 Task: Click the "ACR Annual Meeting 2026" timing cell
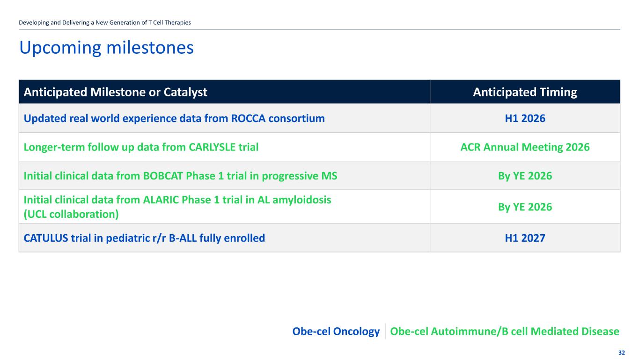tap(525, 147)
